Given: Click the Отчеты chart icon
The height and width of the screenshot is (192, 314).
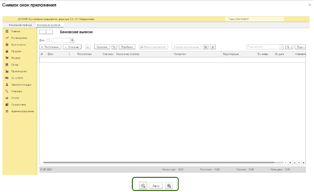Looking at the screenshot, I should [7, 98].
